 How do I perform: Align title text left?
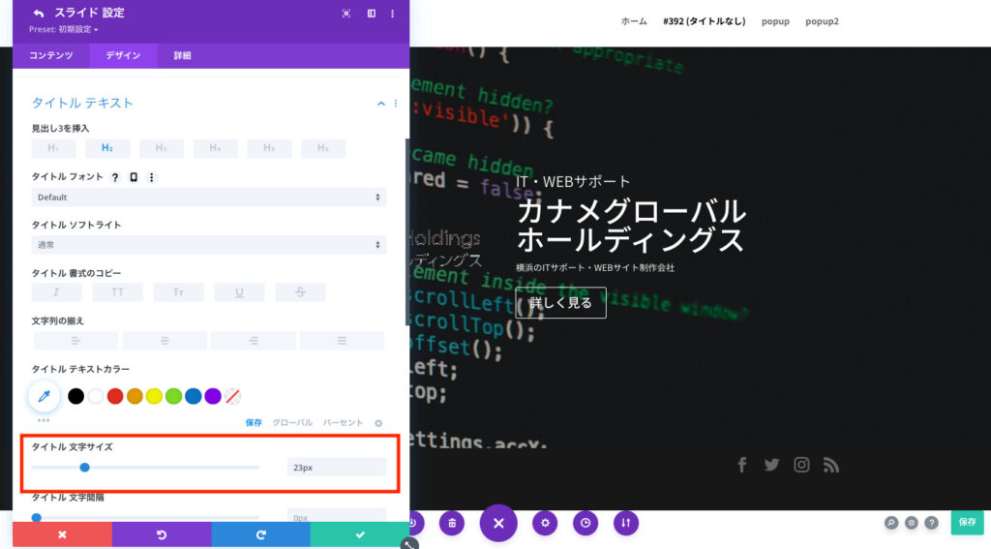(x=75, y=341)
